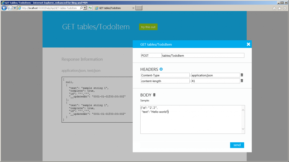Go back with browser back arrow
289x162 pixels.
[x=4, y=8]
